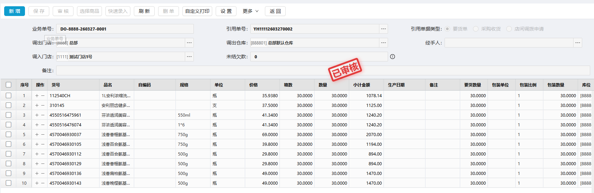Click the plus icon in row 10

(x=37, y=183)
